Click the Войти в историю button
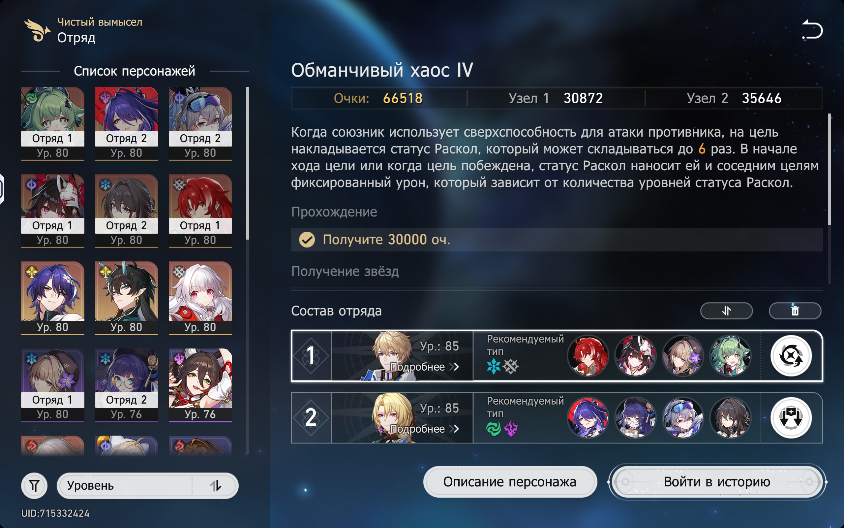Image resolution: width=844 pixels, height=528 pixels. [x=717, y=482]
